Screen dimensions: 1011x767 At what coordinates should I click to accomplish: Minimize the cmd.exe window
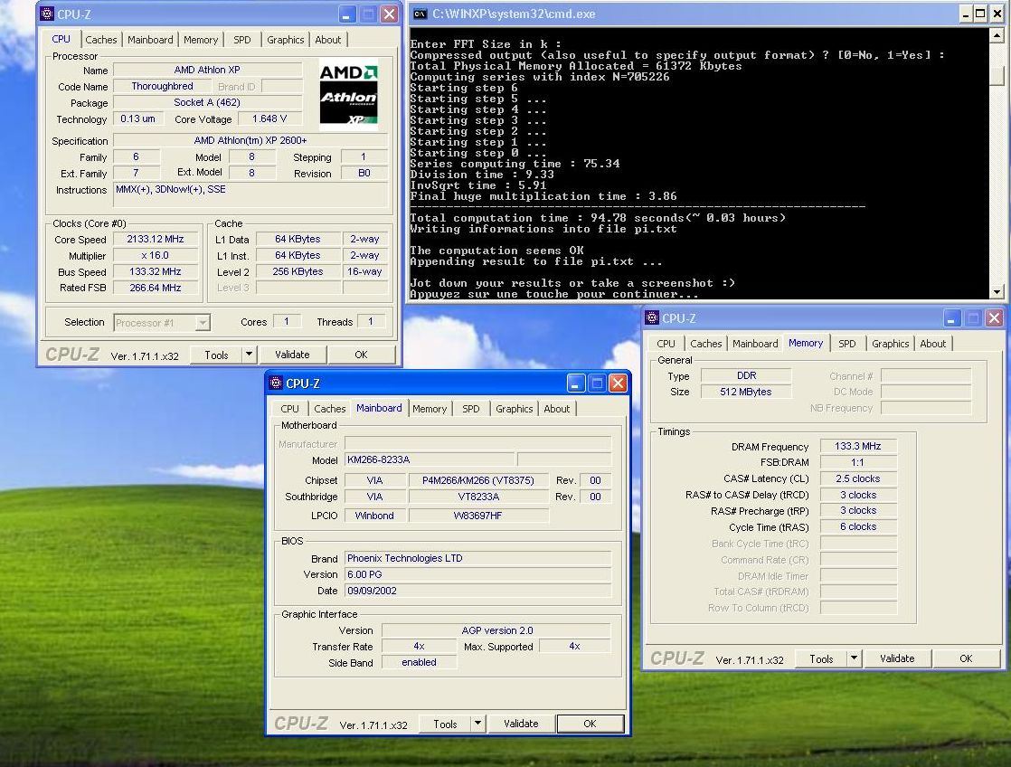tap(965, 14)
